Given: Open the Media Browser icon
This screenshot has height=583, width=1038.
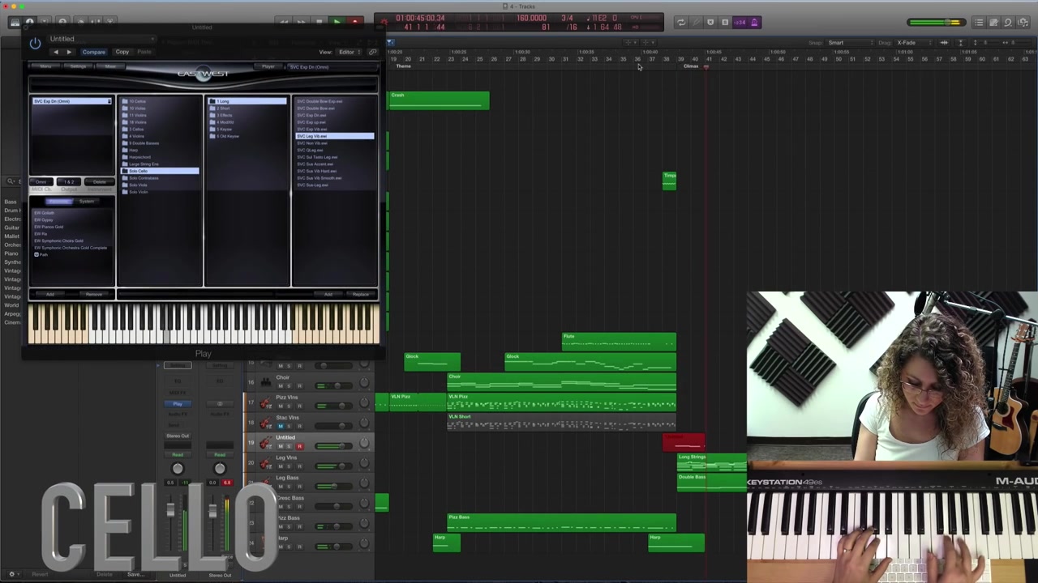Looking at the screenshot, I should pyautogui.click(x=1023, y=23).
